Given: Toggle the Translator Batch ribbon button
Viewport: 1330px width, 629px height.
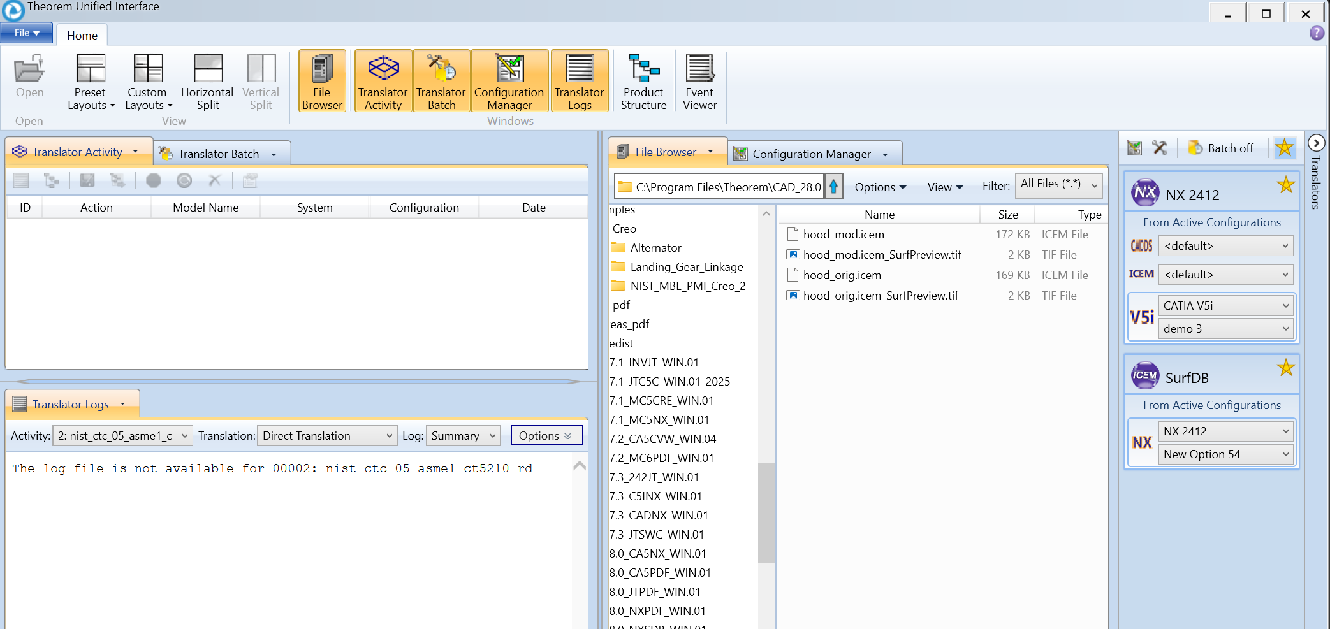Looking at the screenshot, I should tap(441, 82).
